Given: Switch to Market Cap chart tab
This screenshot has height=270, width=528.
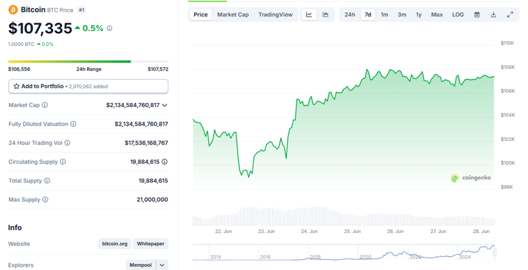Looking at the screenshot, I should click(232, 14).
